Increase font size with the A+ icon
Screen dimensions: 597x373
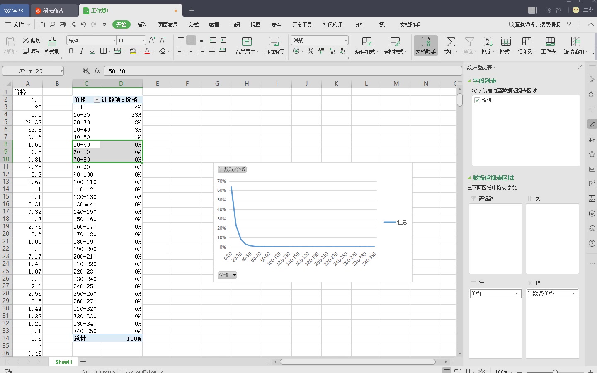152,40
